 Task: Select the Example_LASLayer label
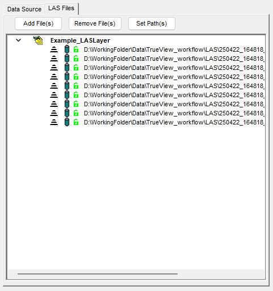(80, 40)
